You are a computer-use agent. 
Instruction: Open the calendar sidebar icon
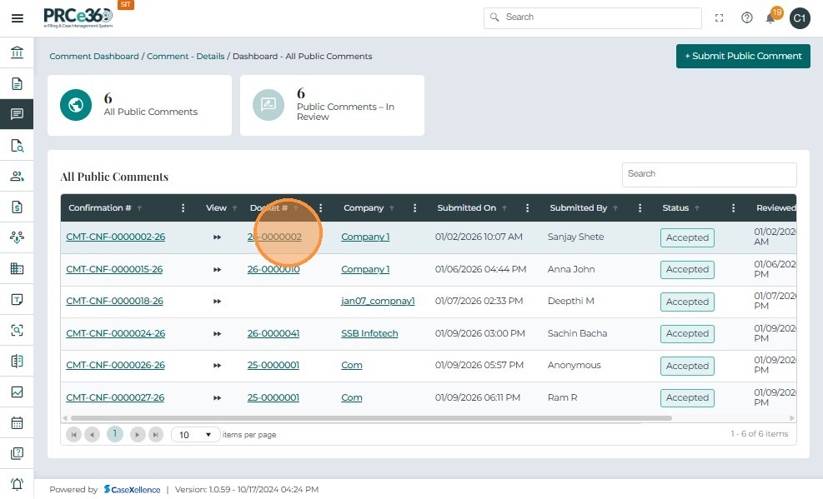point(17,422)
